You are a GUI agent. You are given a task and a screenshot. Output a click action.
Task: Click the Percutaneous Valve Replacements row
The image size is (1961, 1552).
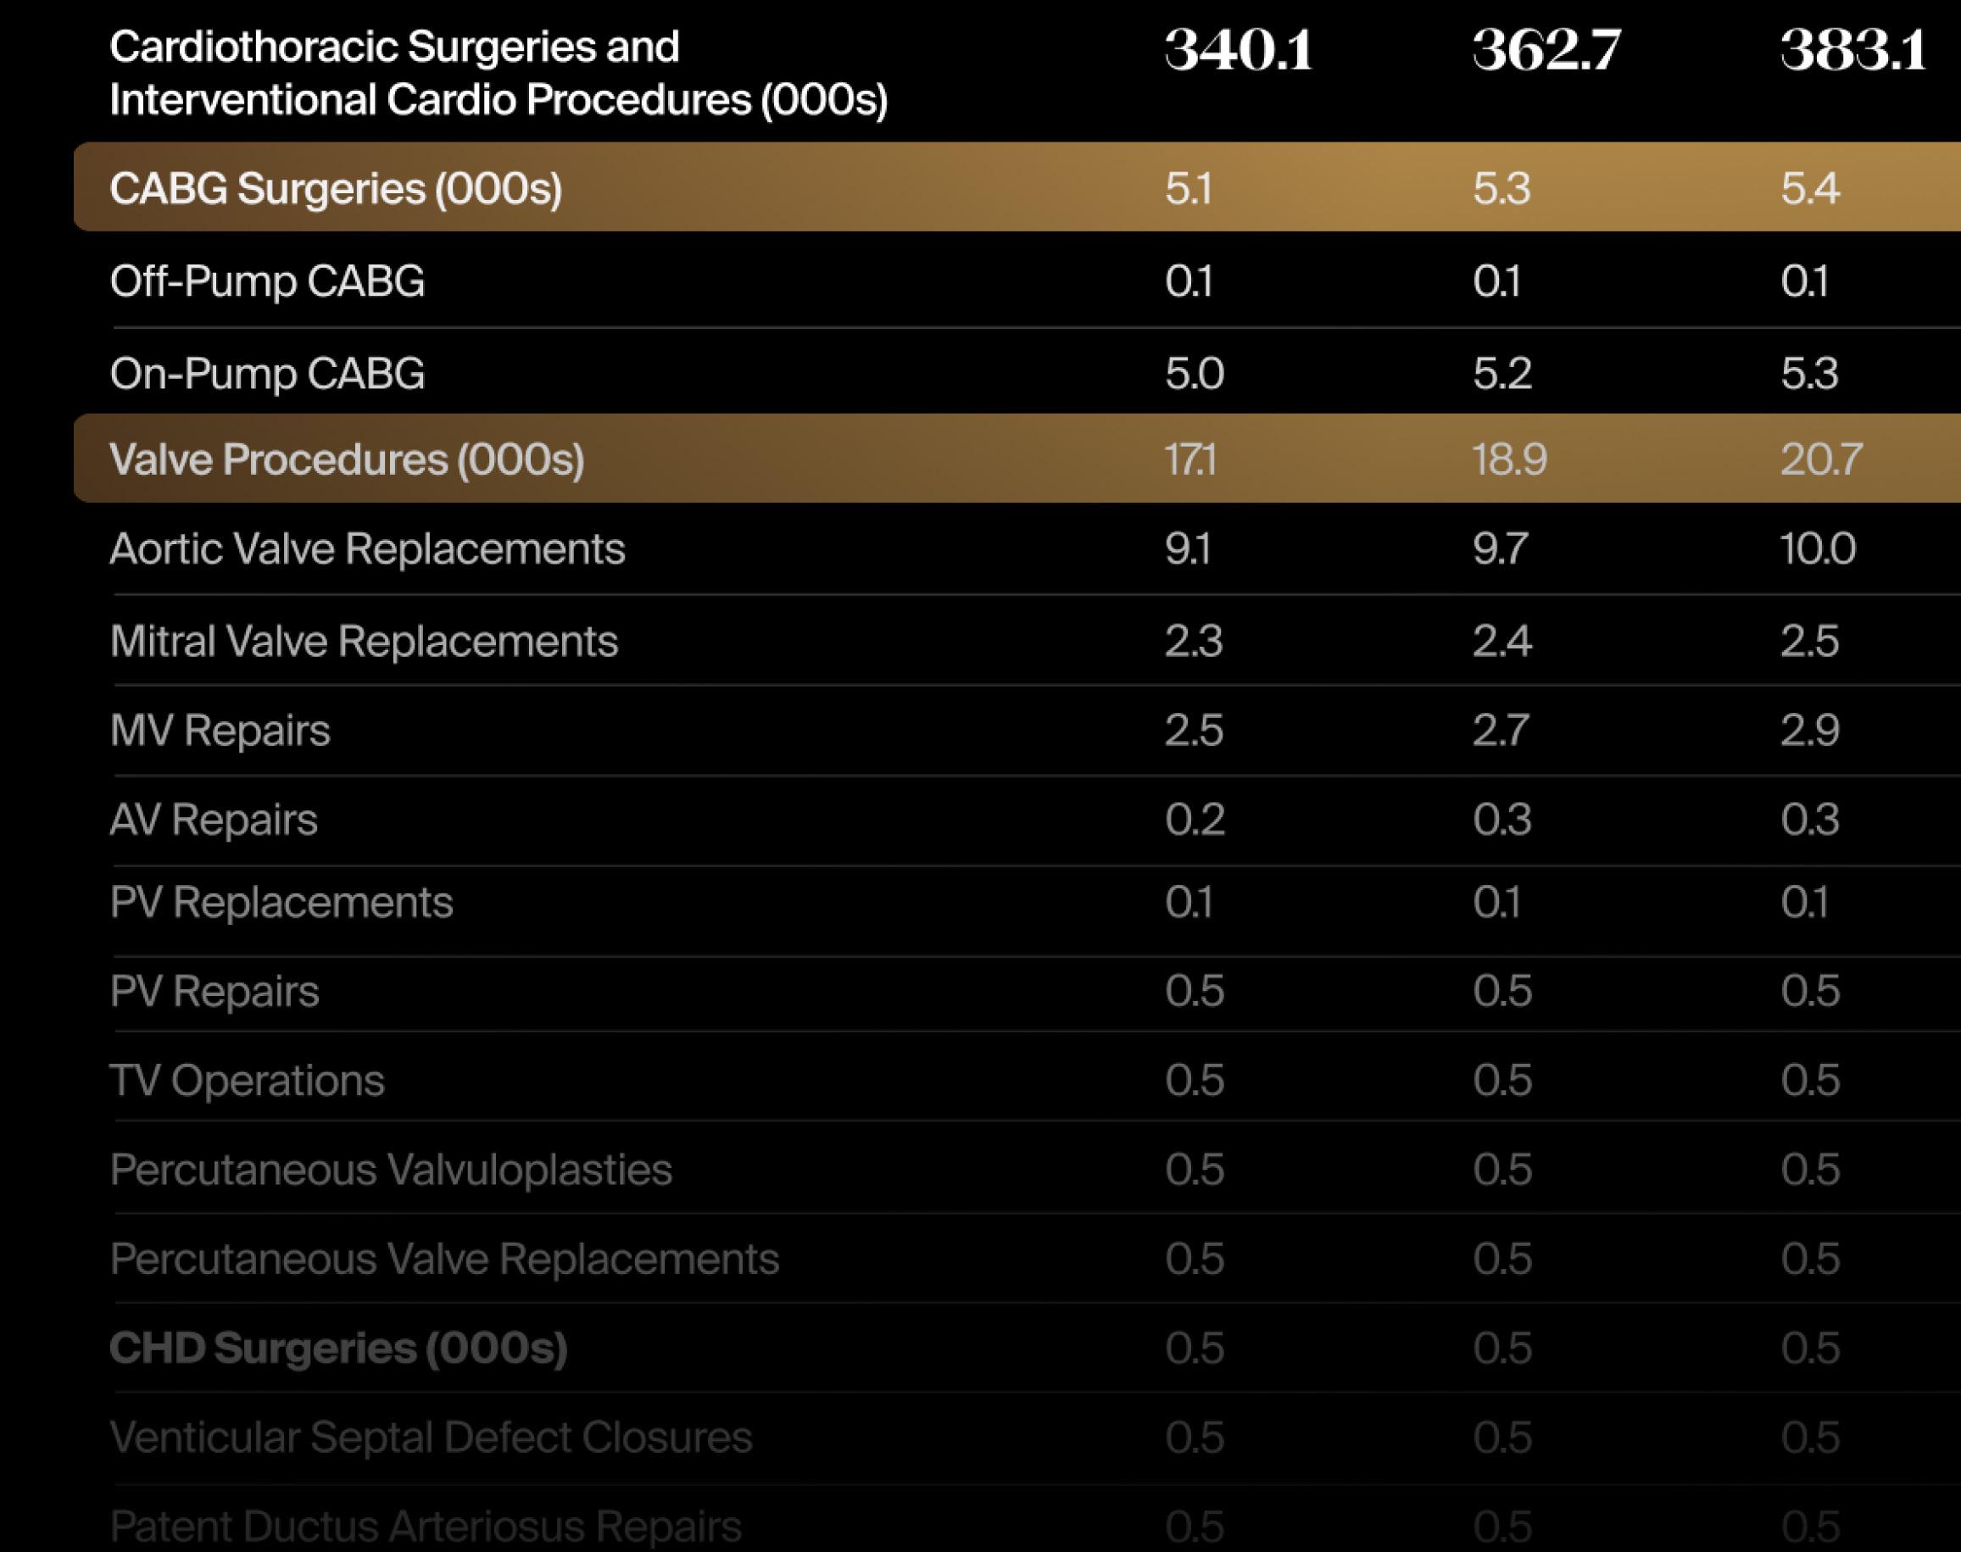(x=444, y=1260)
